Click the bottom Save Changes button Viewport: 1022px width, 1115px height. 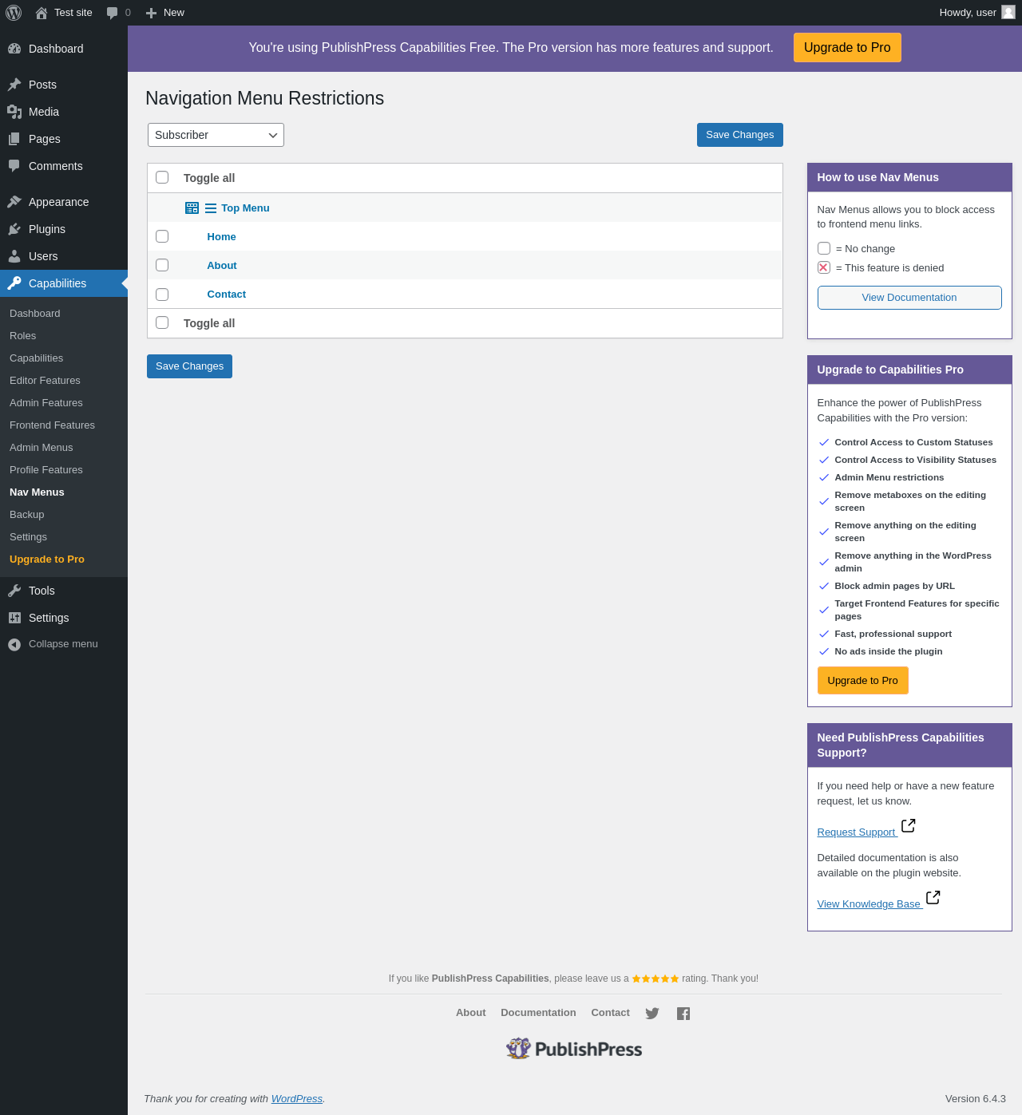click(x=189, y=366)
